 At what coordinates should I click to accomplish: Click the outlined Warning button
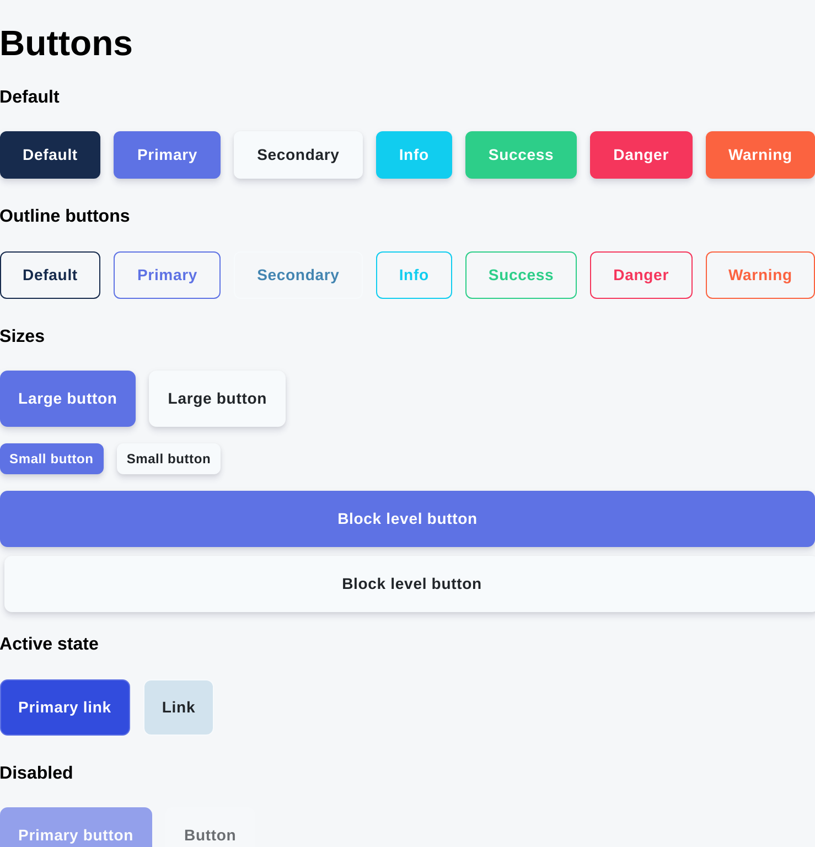tap(760, 275)
